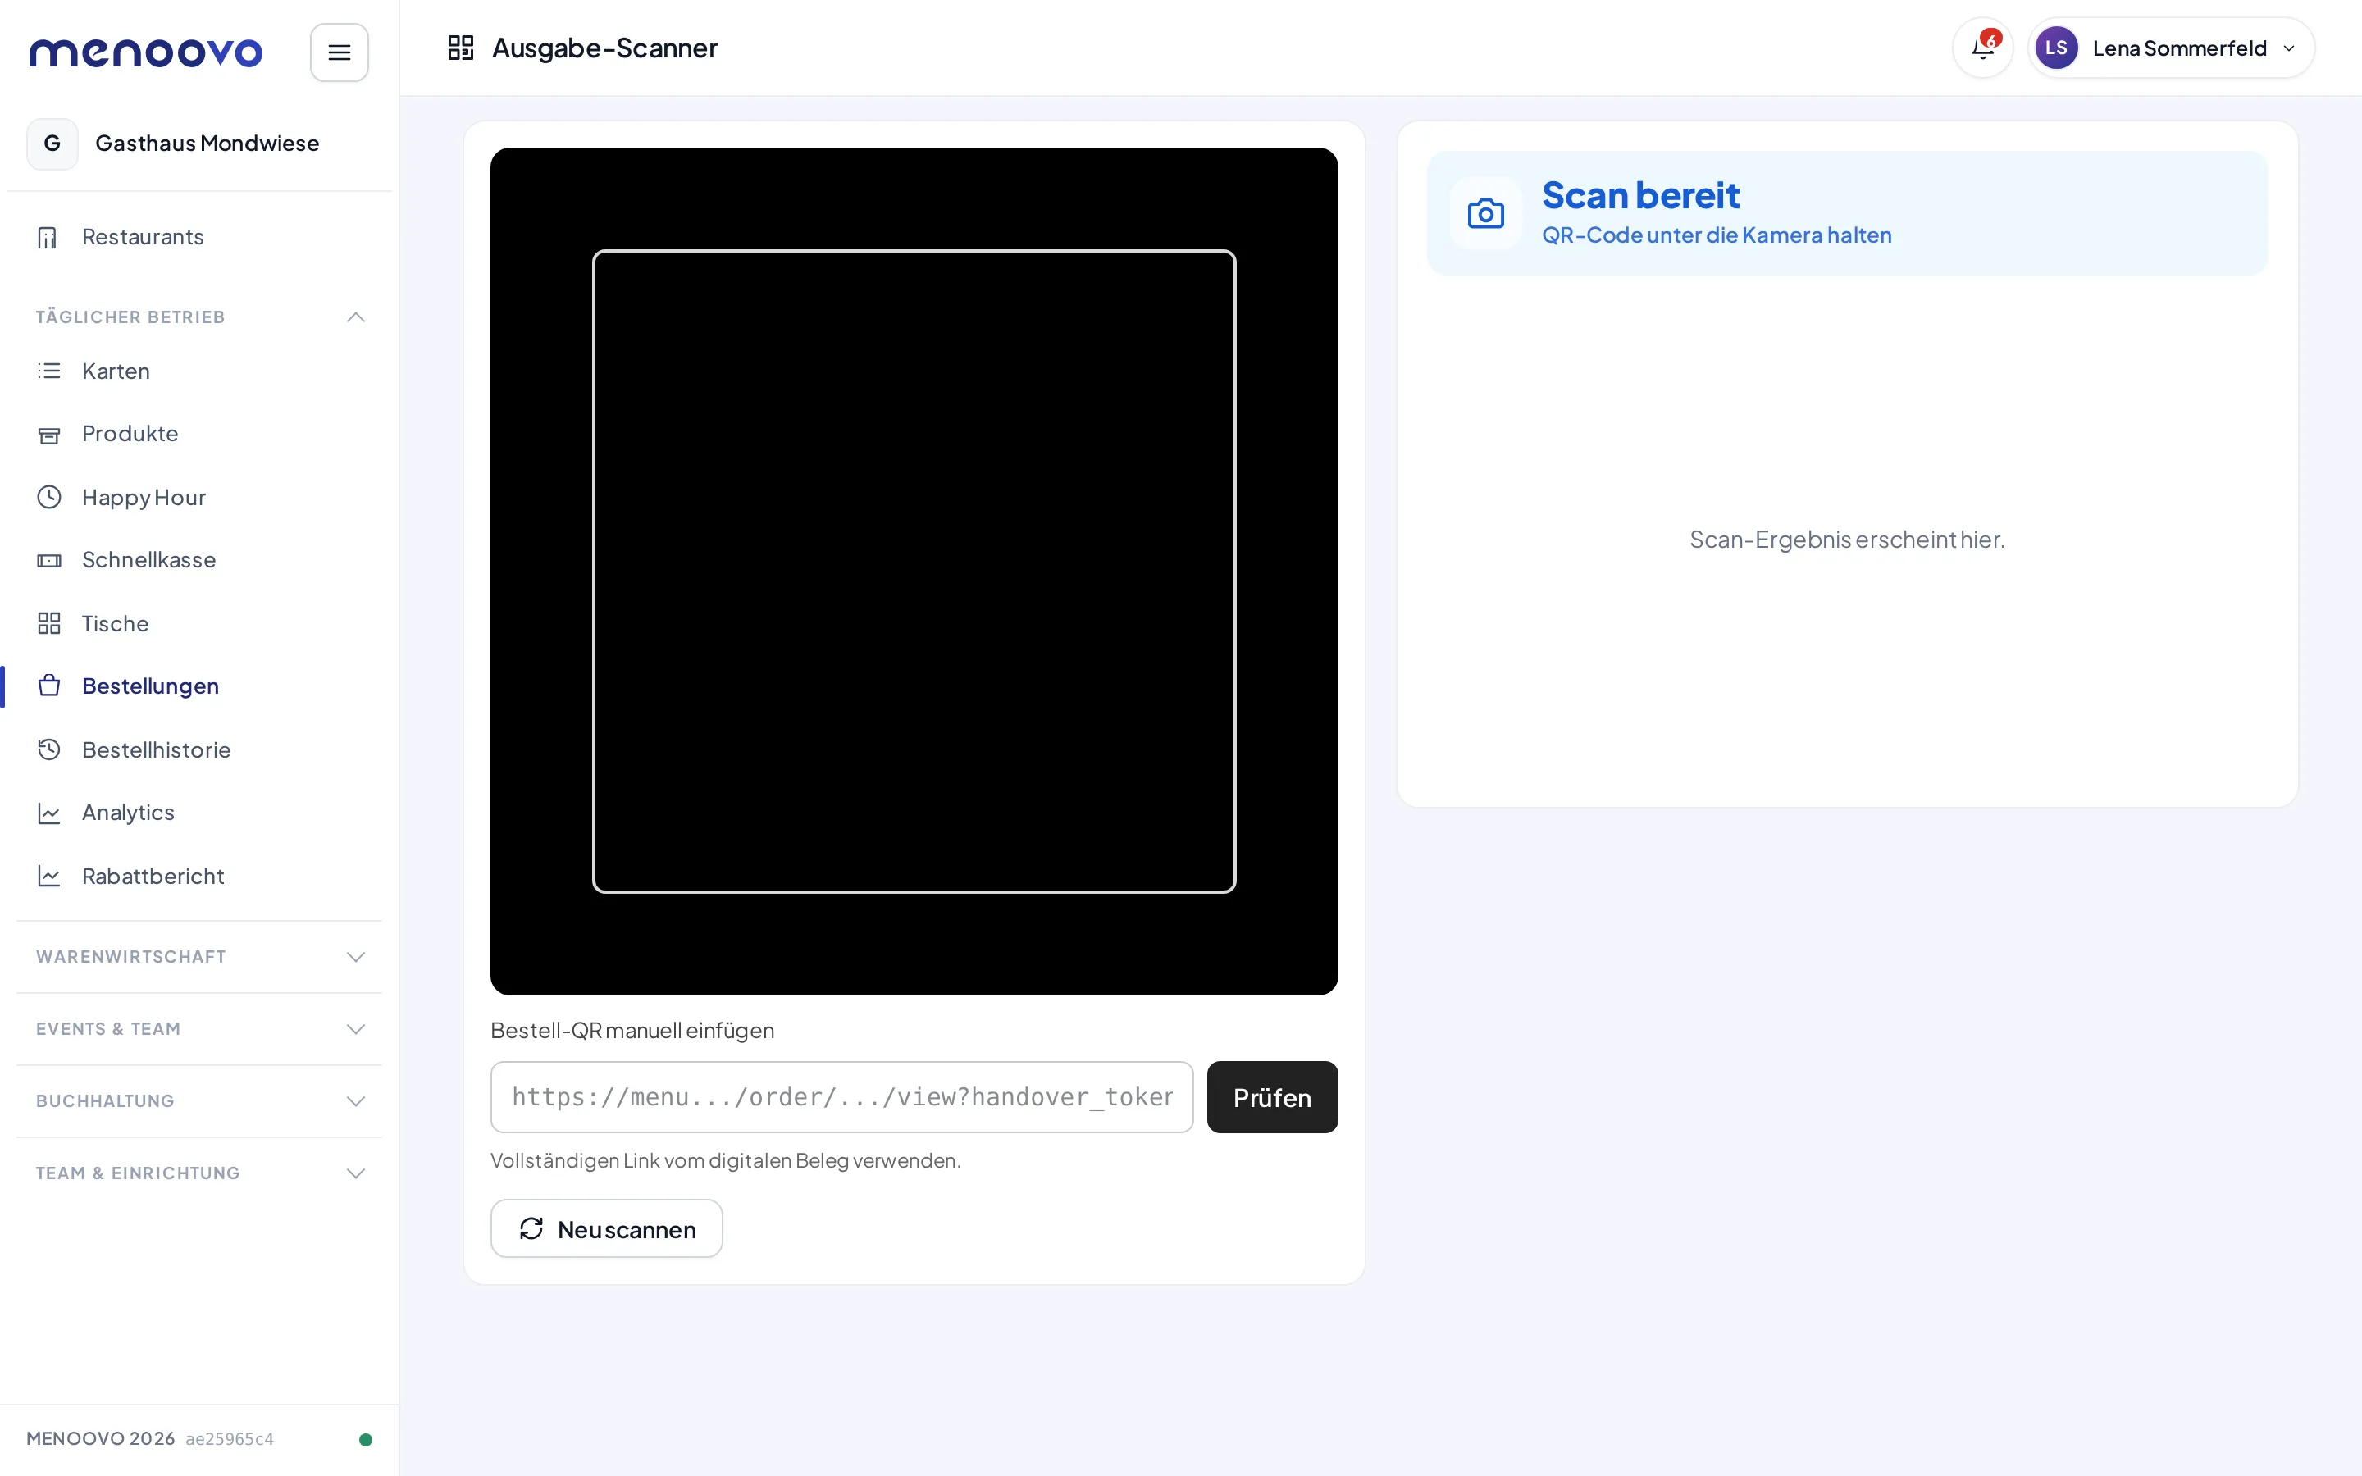Click the Karten list icon
Viewport: 2362px width, 1476px height.
49,371
